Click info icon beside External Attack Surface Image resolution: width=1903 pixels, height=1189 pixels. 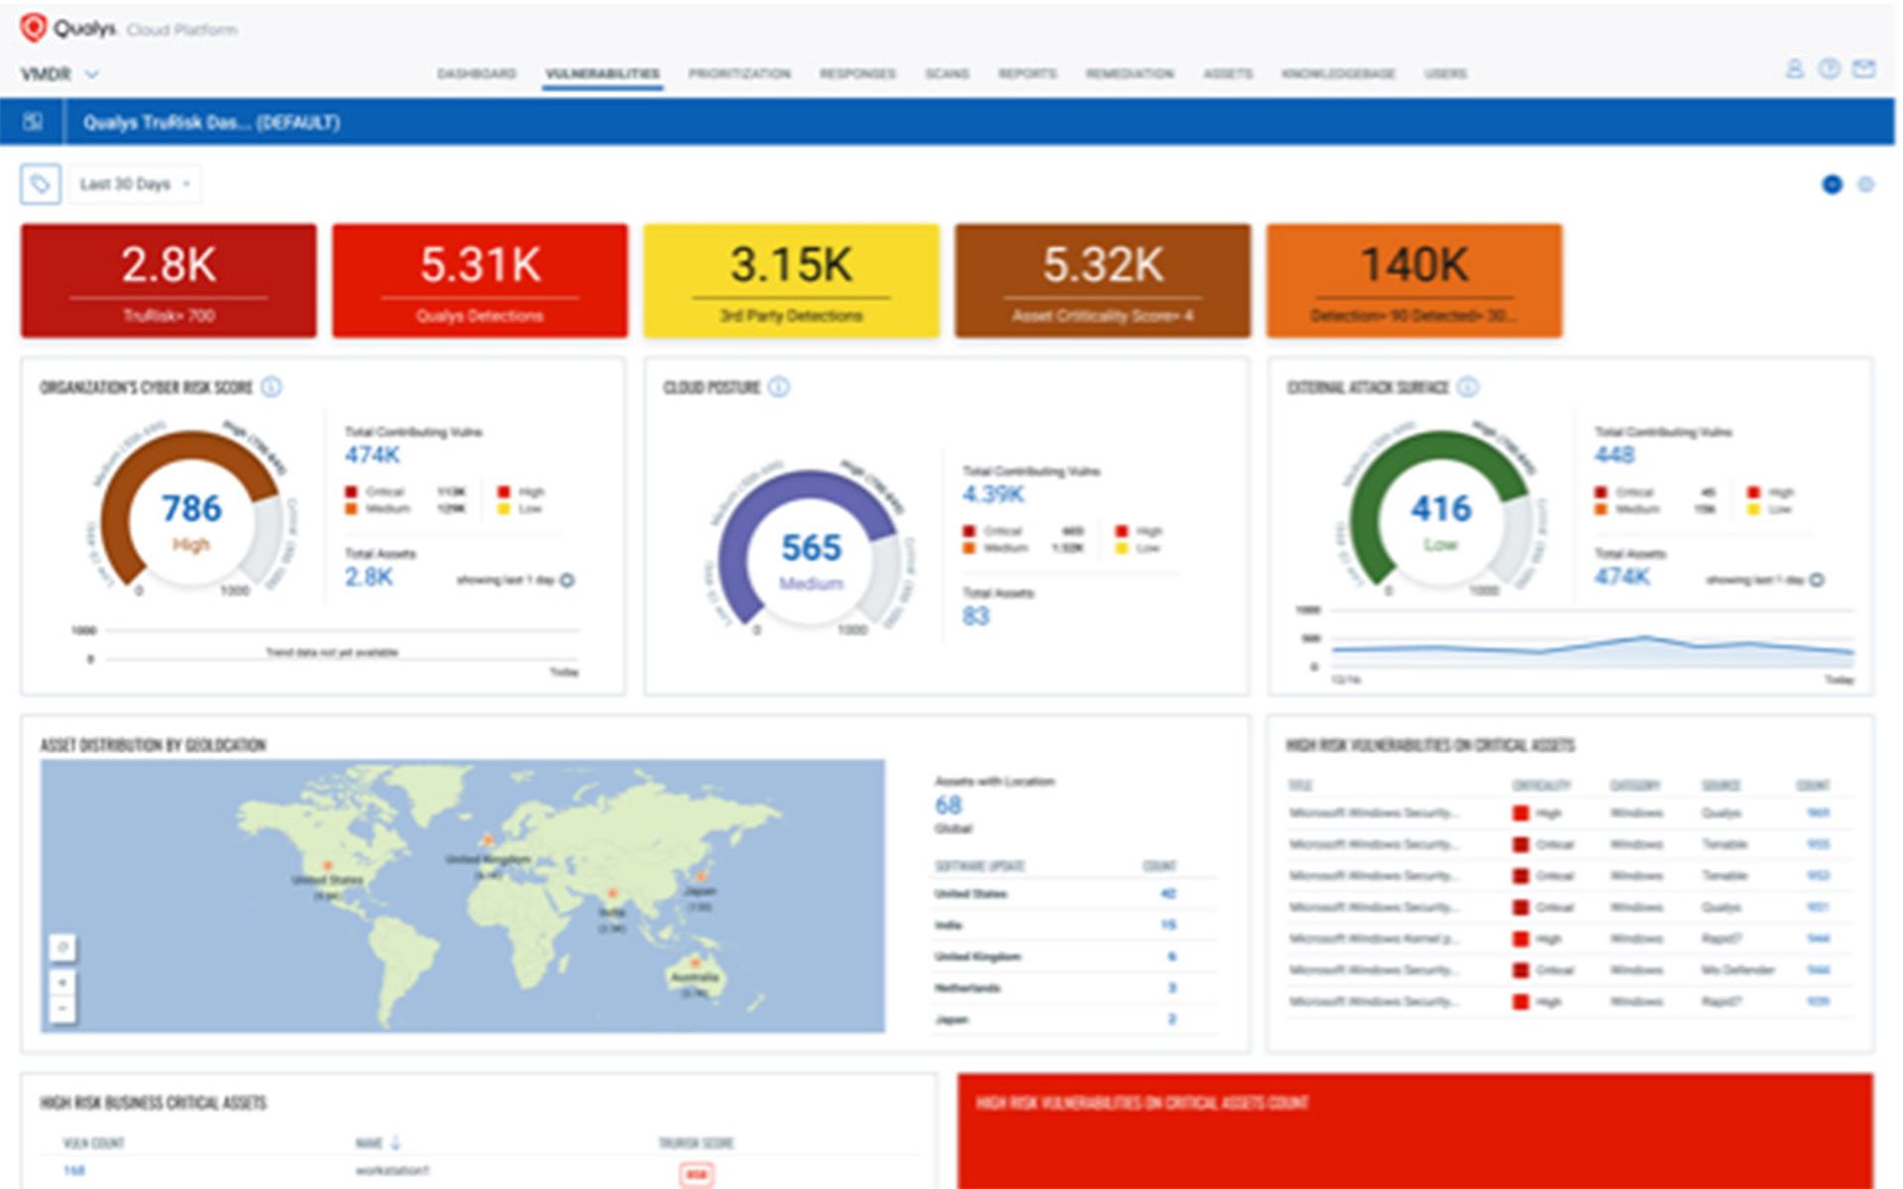click(1468, 387)
